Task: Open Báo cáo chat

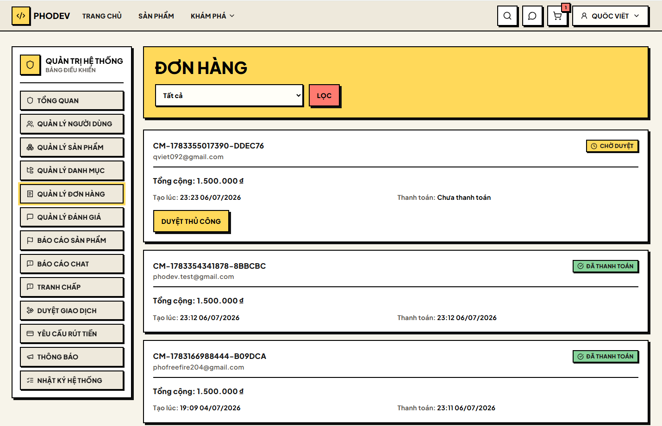Action: point(72,264)
